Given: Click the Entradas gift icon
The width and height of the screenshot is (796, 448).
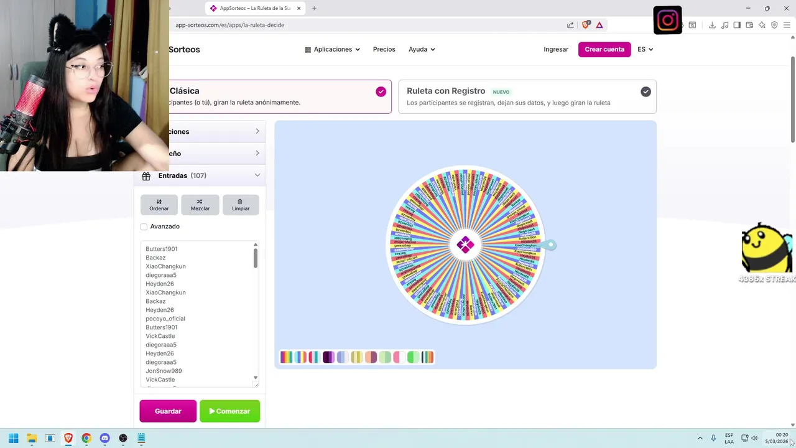Looking at the screenshot, I should pos(146,176).
